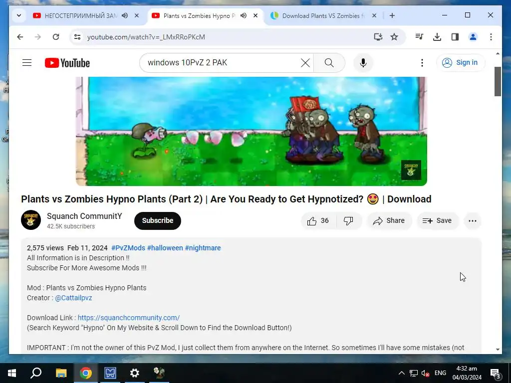This screenshot has height=383, width=511.
Task: View site information icon in address bar
Action: [x=77, y=37]
